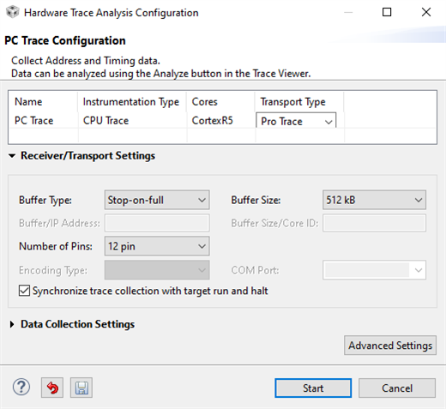
Task: Click the Buffer/IP Address input field
Action: 157,223
